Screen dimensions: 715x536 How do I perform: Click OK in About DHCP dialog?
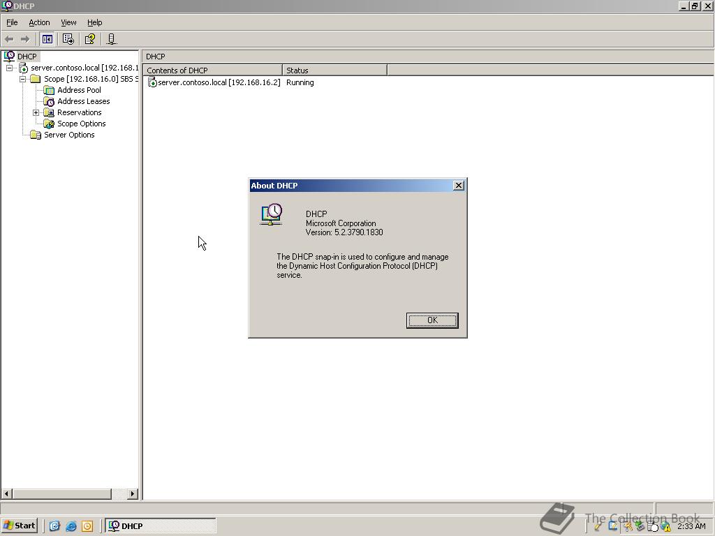(432, 320)
